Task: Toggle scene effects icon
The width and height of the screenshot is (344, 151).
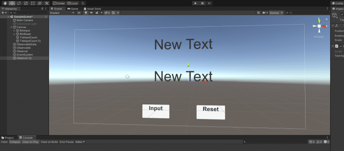Action: (97, 13)
